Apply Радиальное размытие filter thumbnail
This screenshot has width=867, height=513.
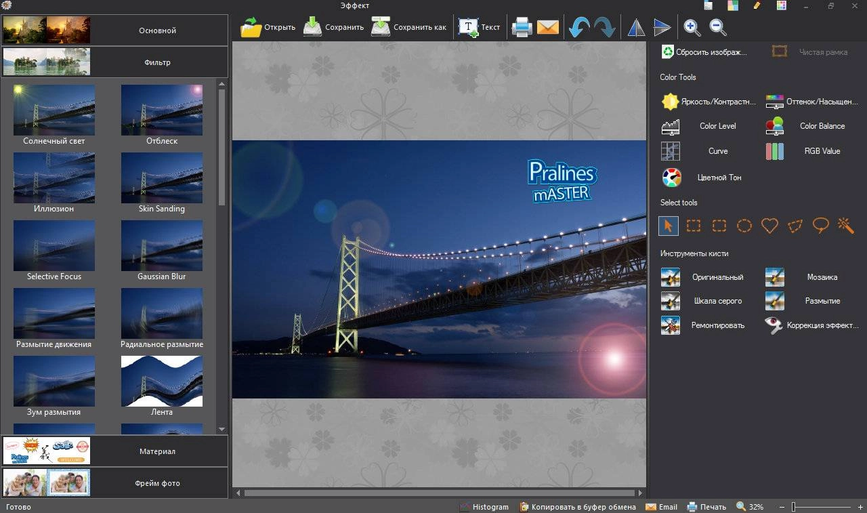click(162, 314)
